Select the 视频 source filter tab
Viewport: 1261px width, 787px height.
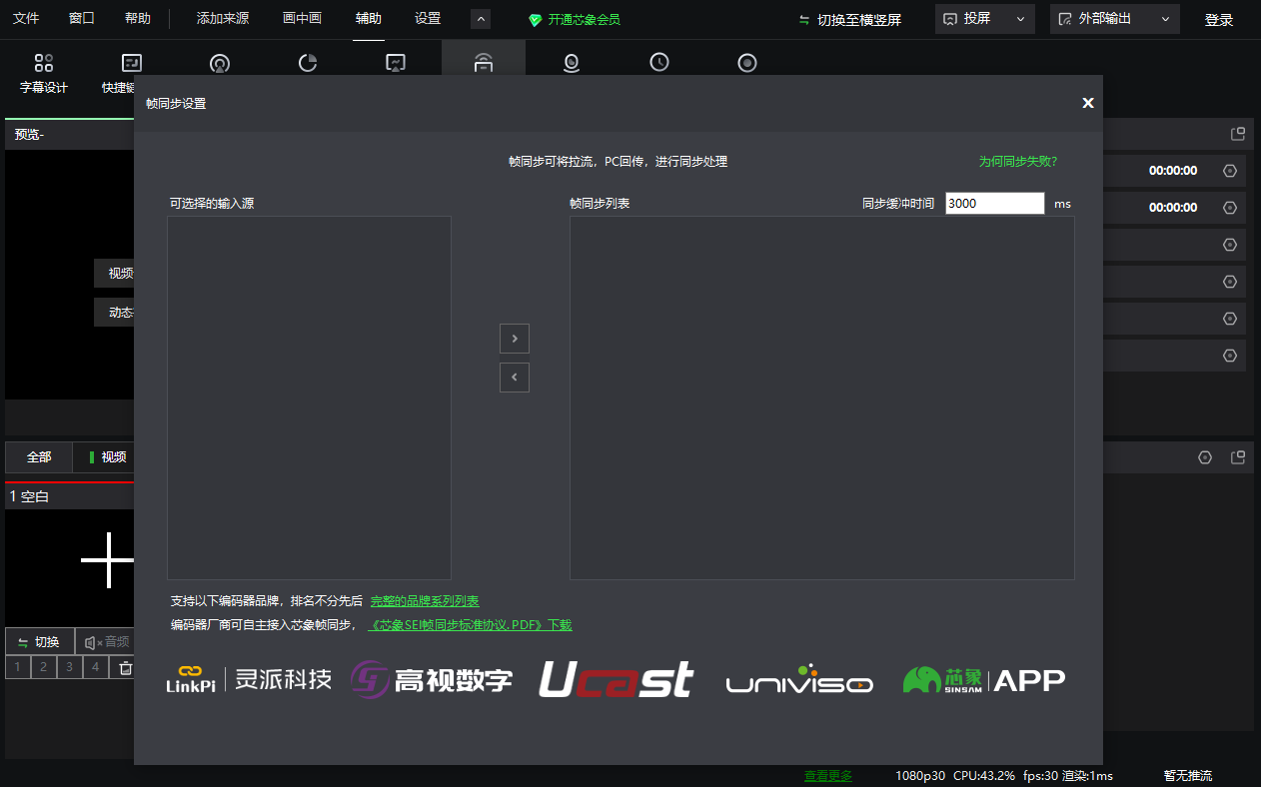tap(105, 457)
